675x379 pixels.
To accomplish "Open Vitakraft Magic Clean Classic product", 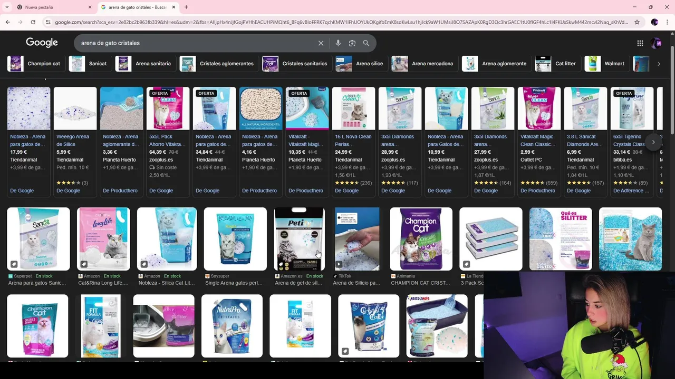I will tap(539, 142).
